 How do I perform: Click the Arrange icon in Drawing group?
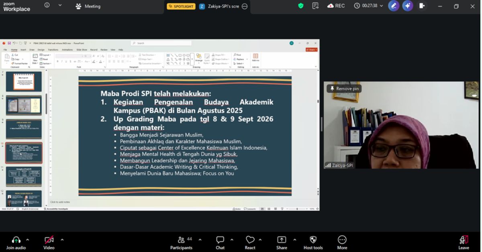199,57
